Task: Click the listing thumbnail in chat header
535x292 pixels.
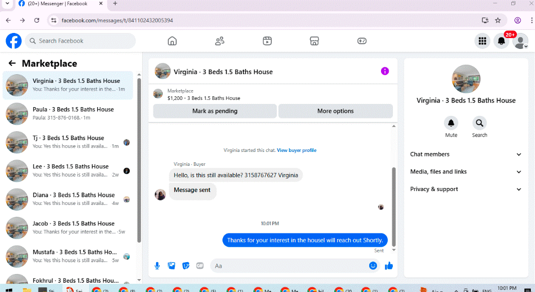Action: 163,71
